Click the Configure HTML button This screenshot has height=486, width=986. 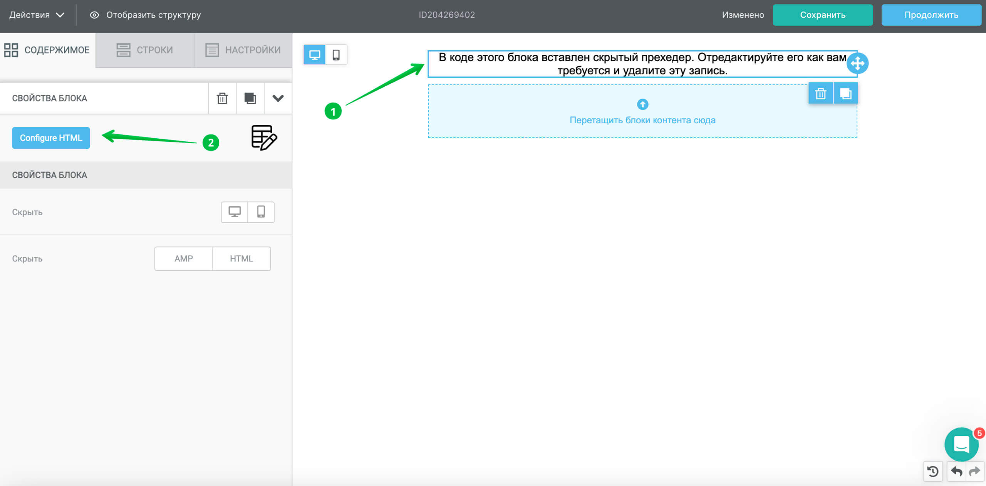(52, 138)
